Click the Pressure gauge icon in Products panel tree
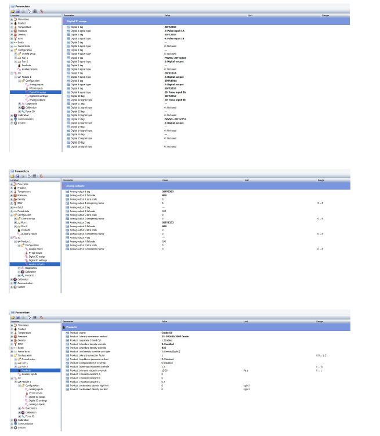 tap(16, 337)
